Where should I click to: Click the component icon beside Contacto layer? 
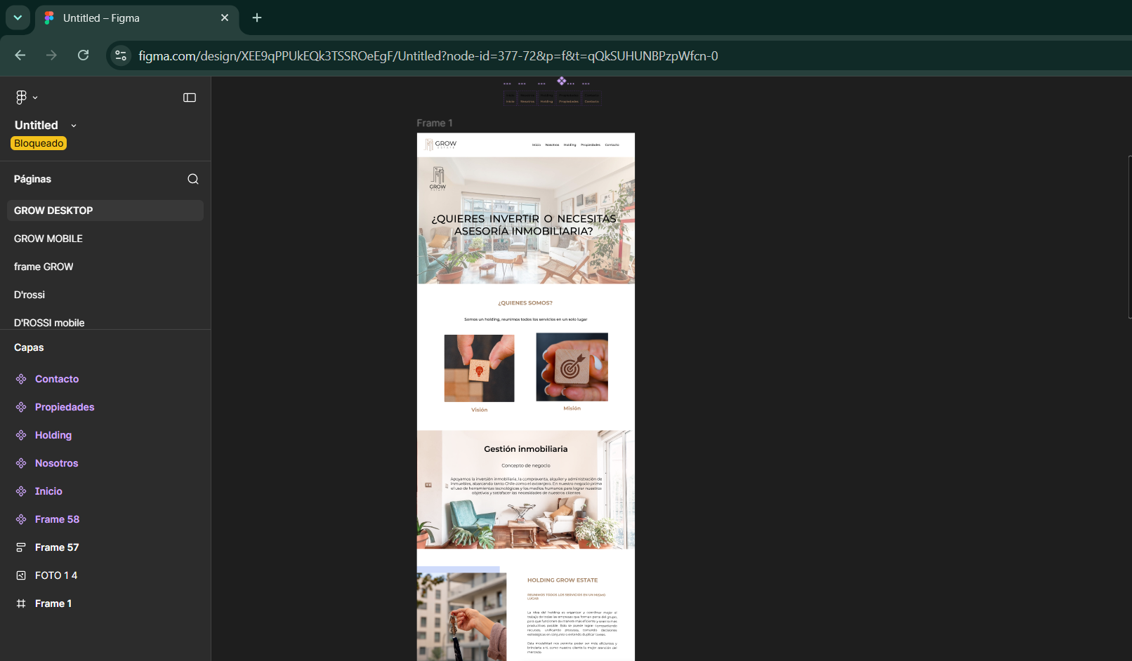point(21,379)
